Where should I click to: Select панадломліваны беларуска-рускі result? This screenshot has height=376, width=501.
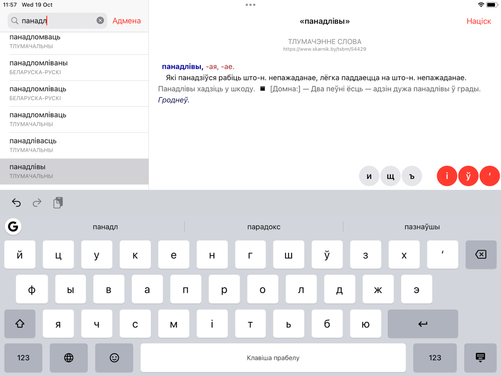(74, 68)
